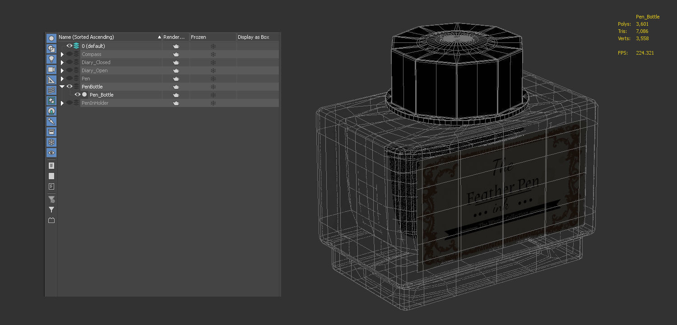
Task: Select the Diary_Open layer name
Action: click(95, 70)
